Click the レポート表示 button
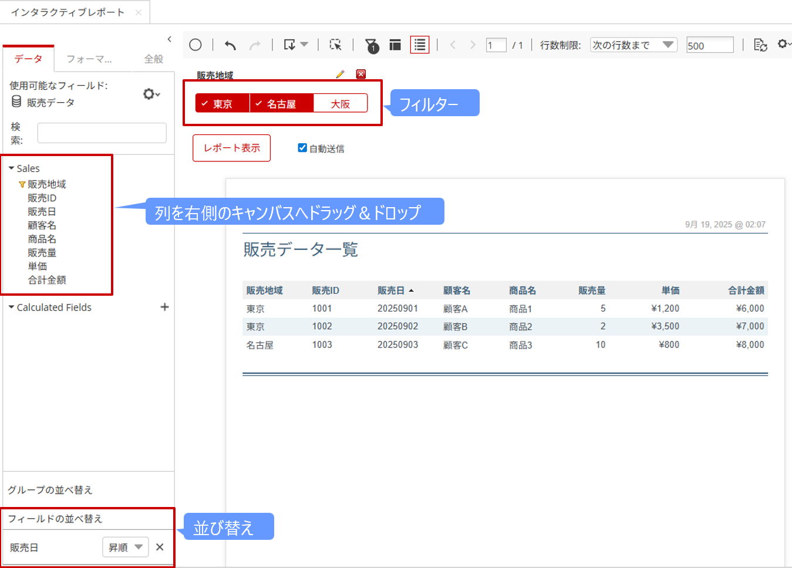 click(231, 148)
